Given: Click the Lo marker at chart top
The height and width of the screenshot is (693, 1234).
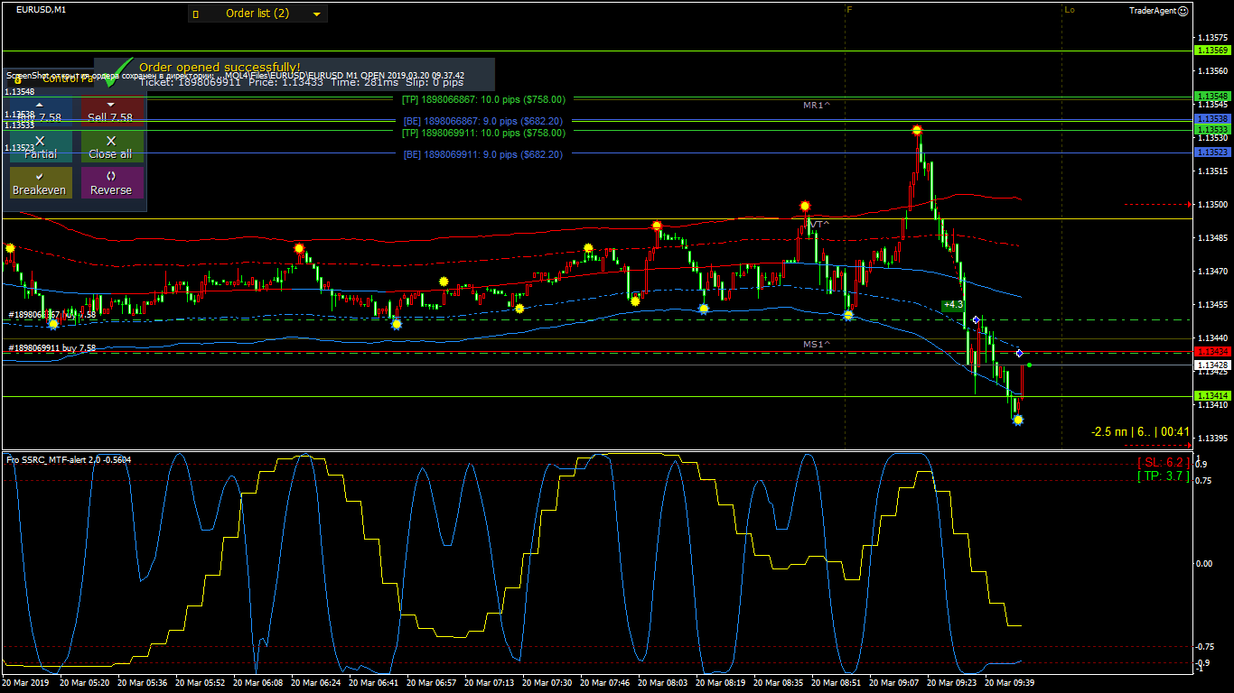Looking at the screenshot, I should click(x=1070, y=9).
